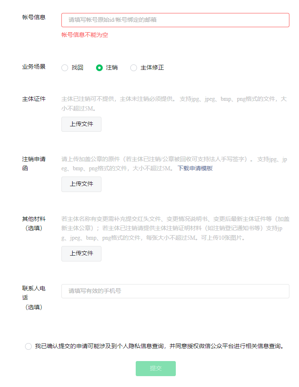Click the 我已确认提交的申请 agreement text
The height and width of the screenshot is (387, 299).
(160, 346)
